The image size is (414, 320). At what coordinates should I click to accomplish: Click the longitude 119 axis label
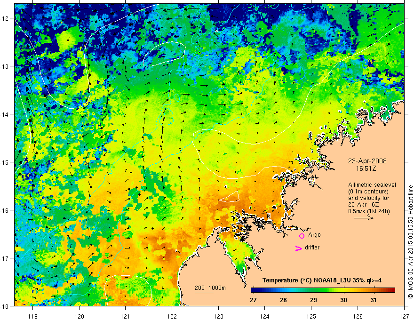point(33,316)
